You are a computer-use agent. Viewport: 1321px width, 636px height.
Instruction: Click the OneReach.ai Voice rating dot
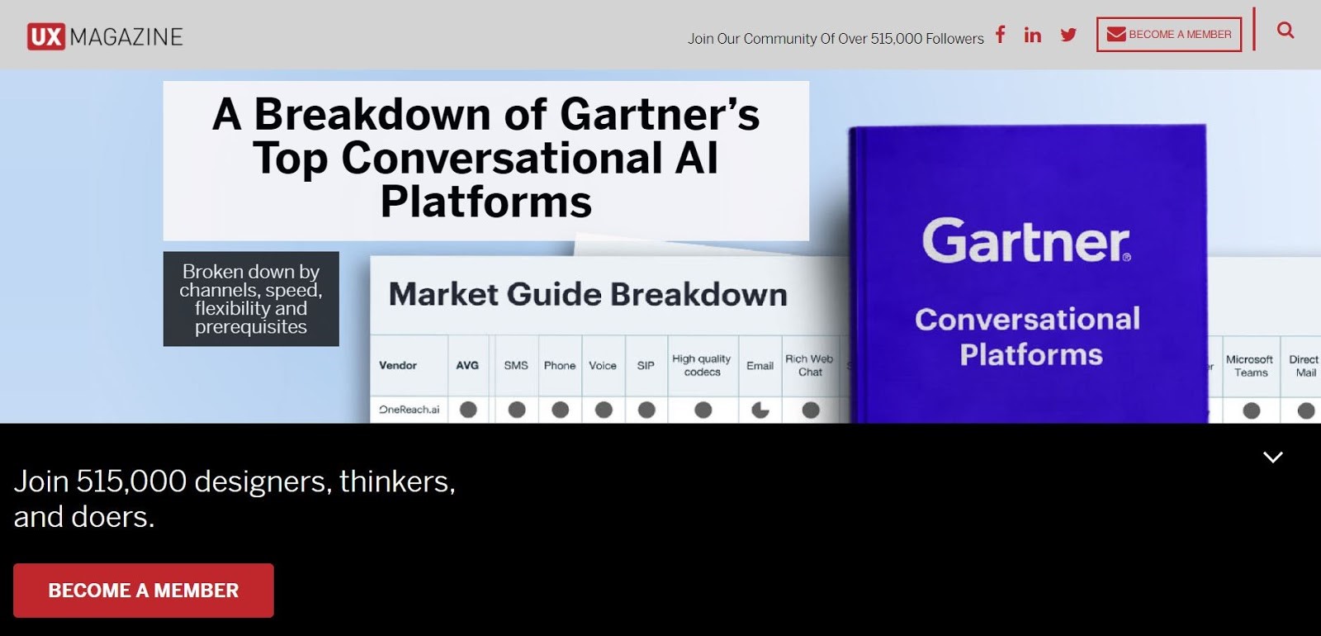(604, 410)
